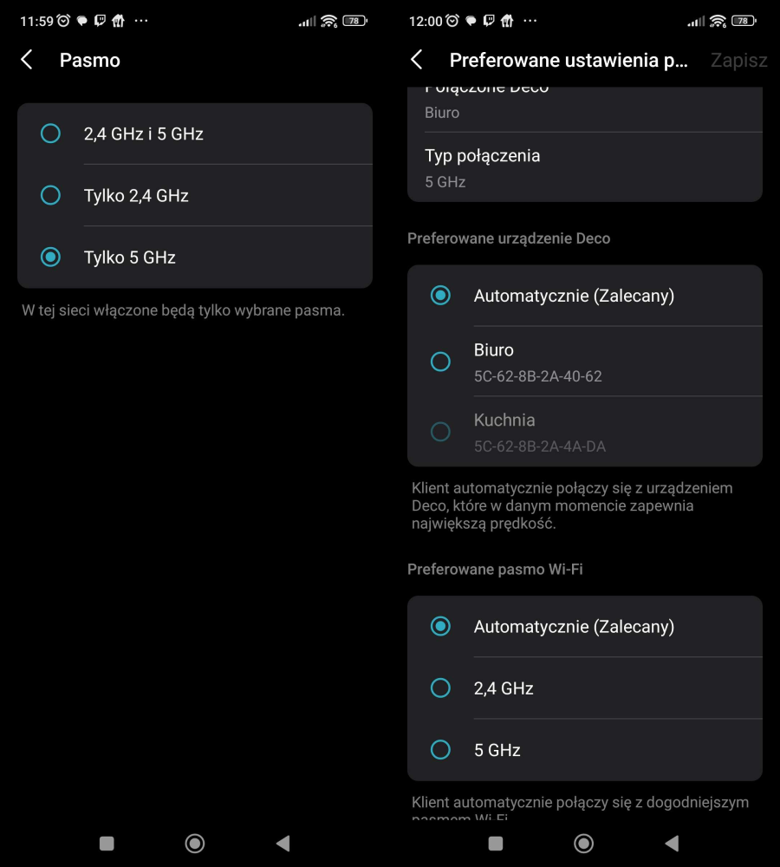Tap the left phone's home navigation button
Image resolution: width=780 pixels, height=867 pixels.
click(x=195, y=843)
